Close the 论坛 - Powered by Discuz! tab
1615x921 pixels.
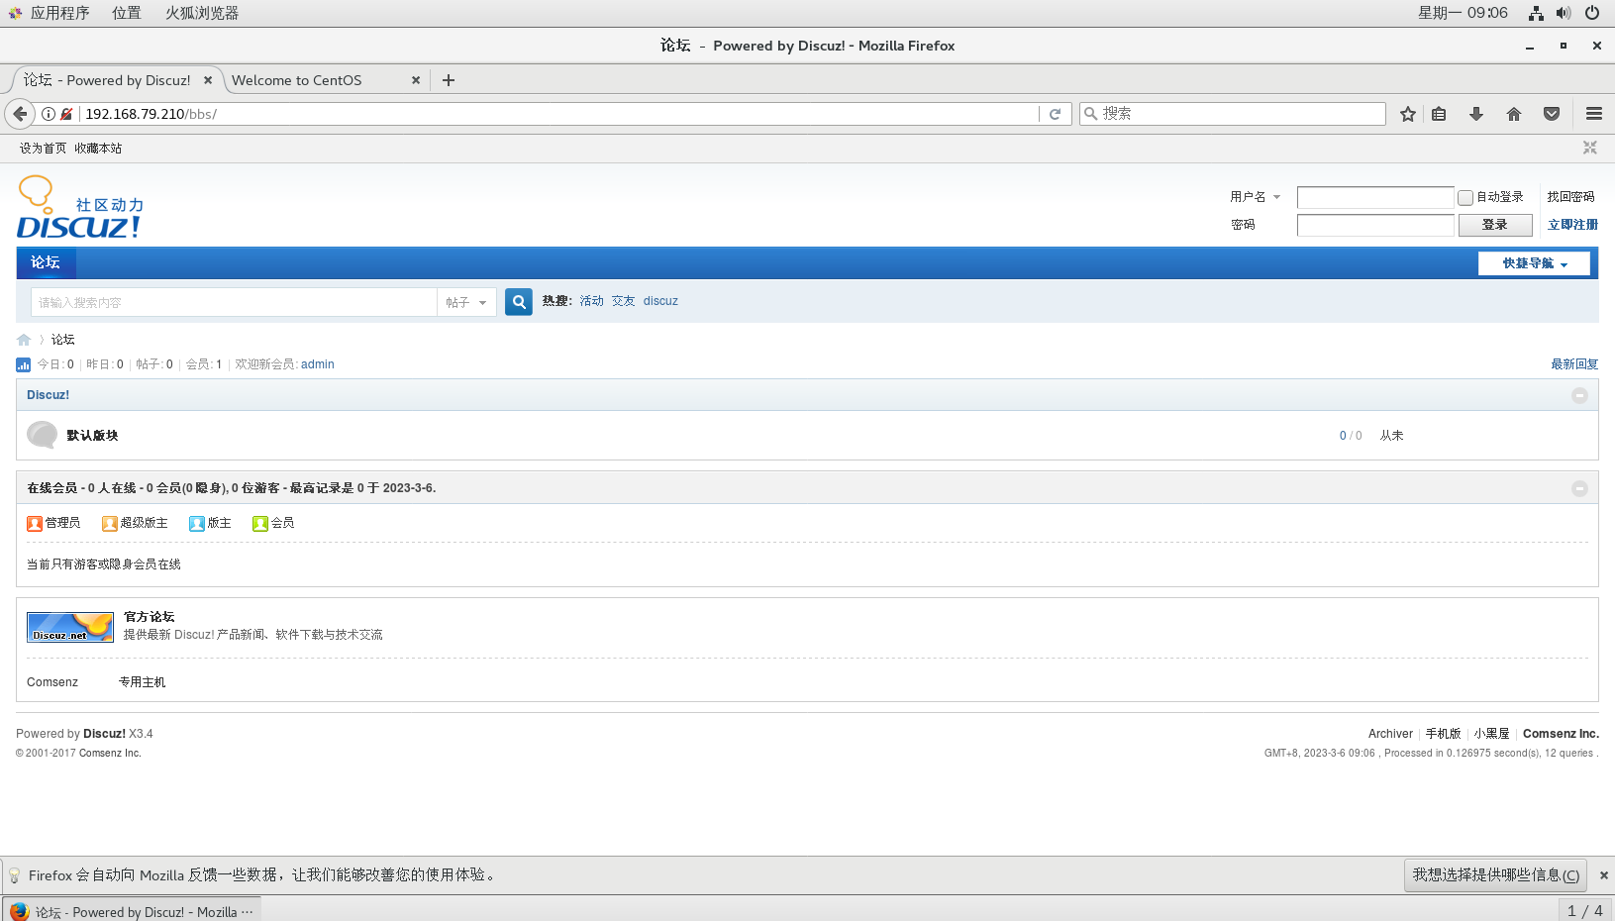coord(208,80)
